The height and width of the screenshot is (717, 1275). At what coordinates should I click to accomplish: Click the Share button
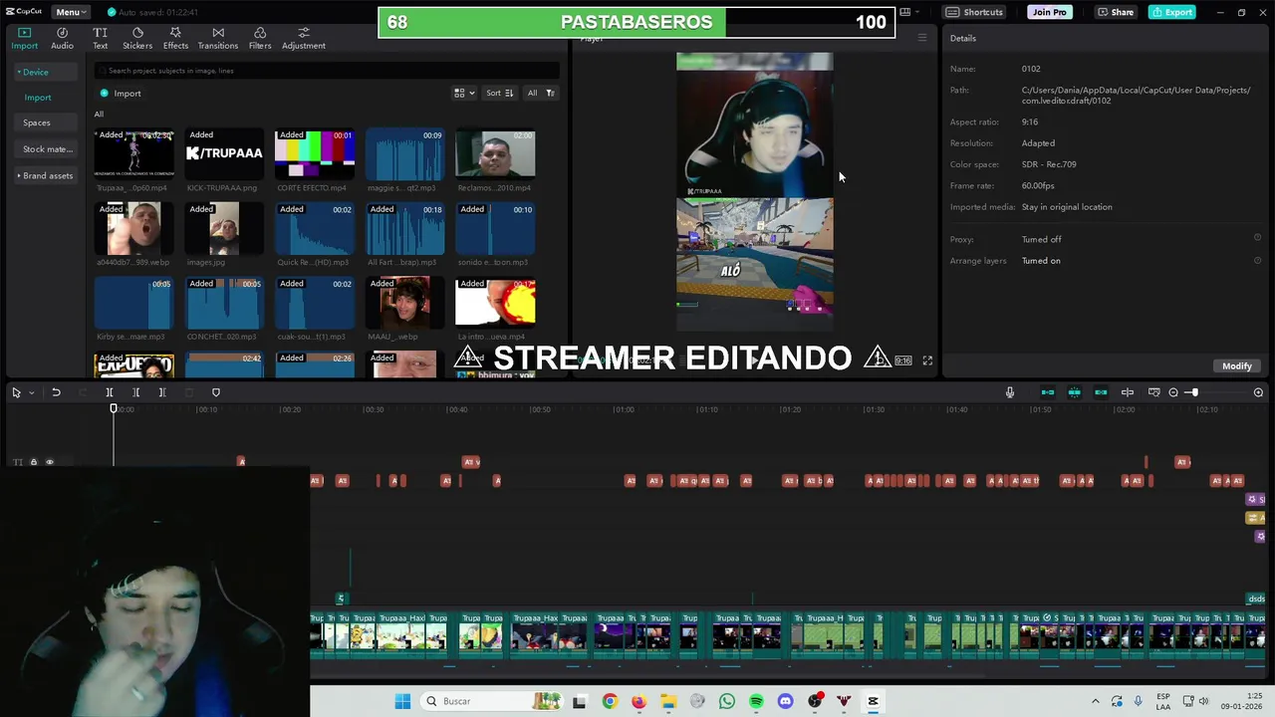(x=1116, y=12)
